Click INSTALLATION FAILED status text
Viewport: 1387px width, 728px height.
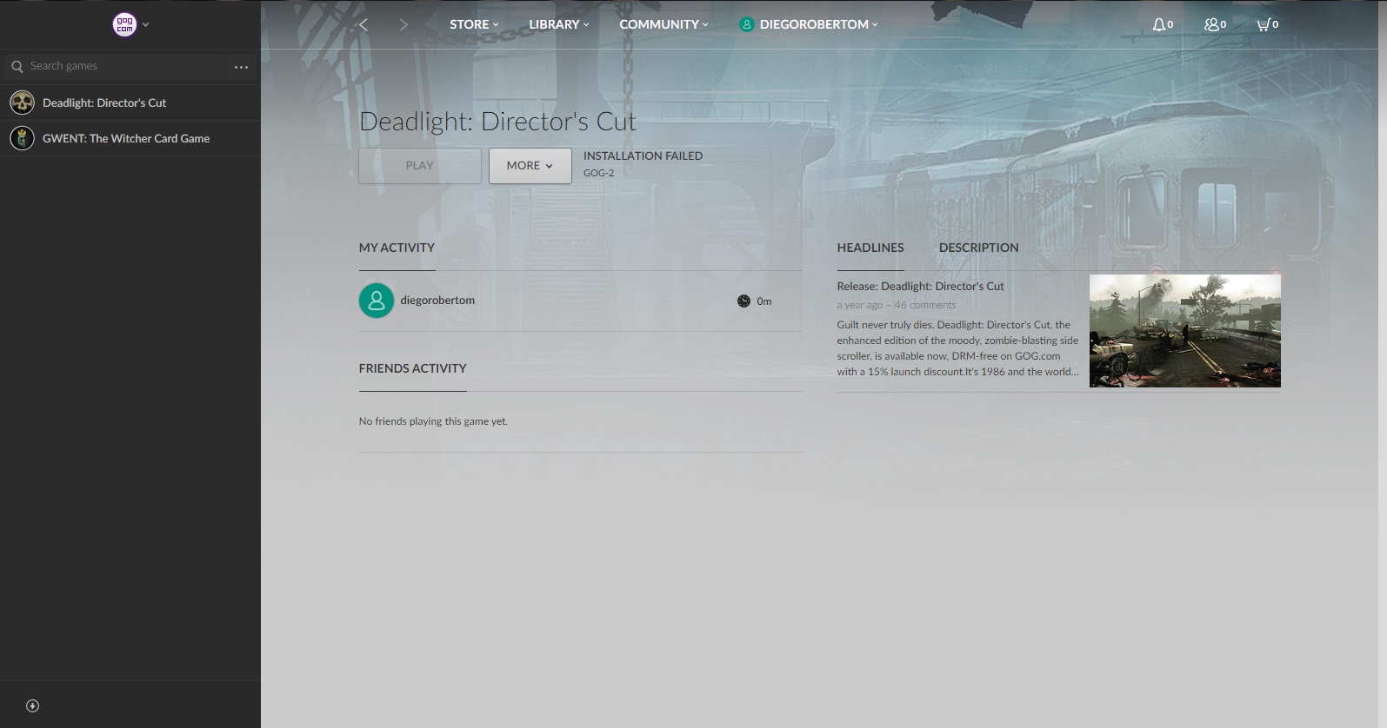point(643,156)
